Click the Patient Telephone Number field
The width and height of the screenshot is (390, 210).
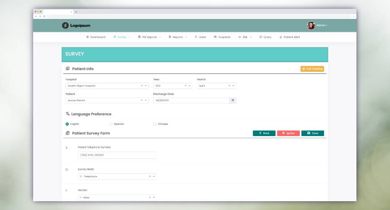[117, 155]
